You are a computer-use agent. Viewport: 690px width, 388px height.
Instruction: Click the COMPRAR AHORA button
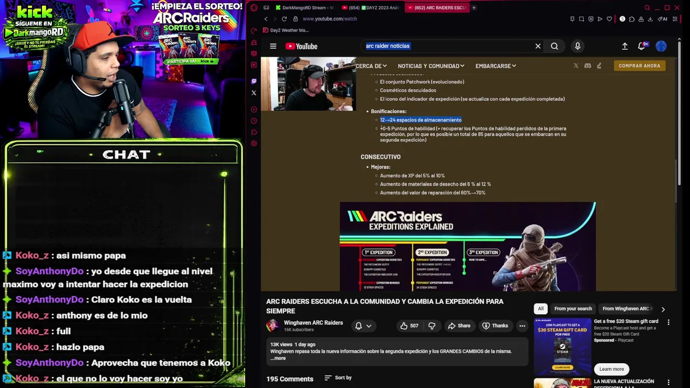639,66
